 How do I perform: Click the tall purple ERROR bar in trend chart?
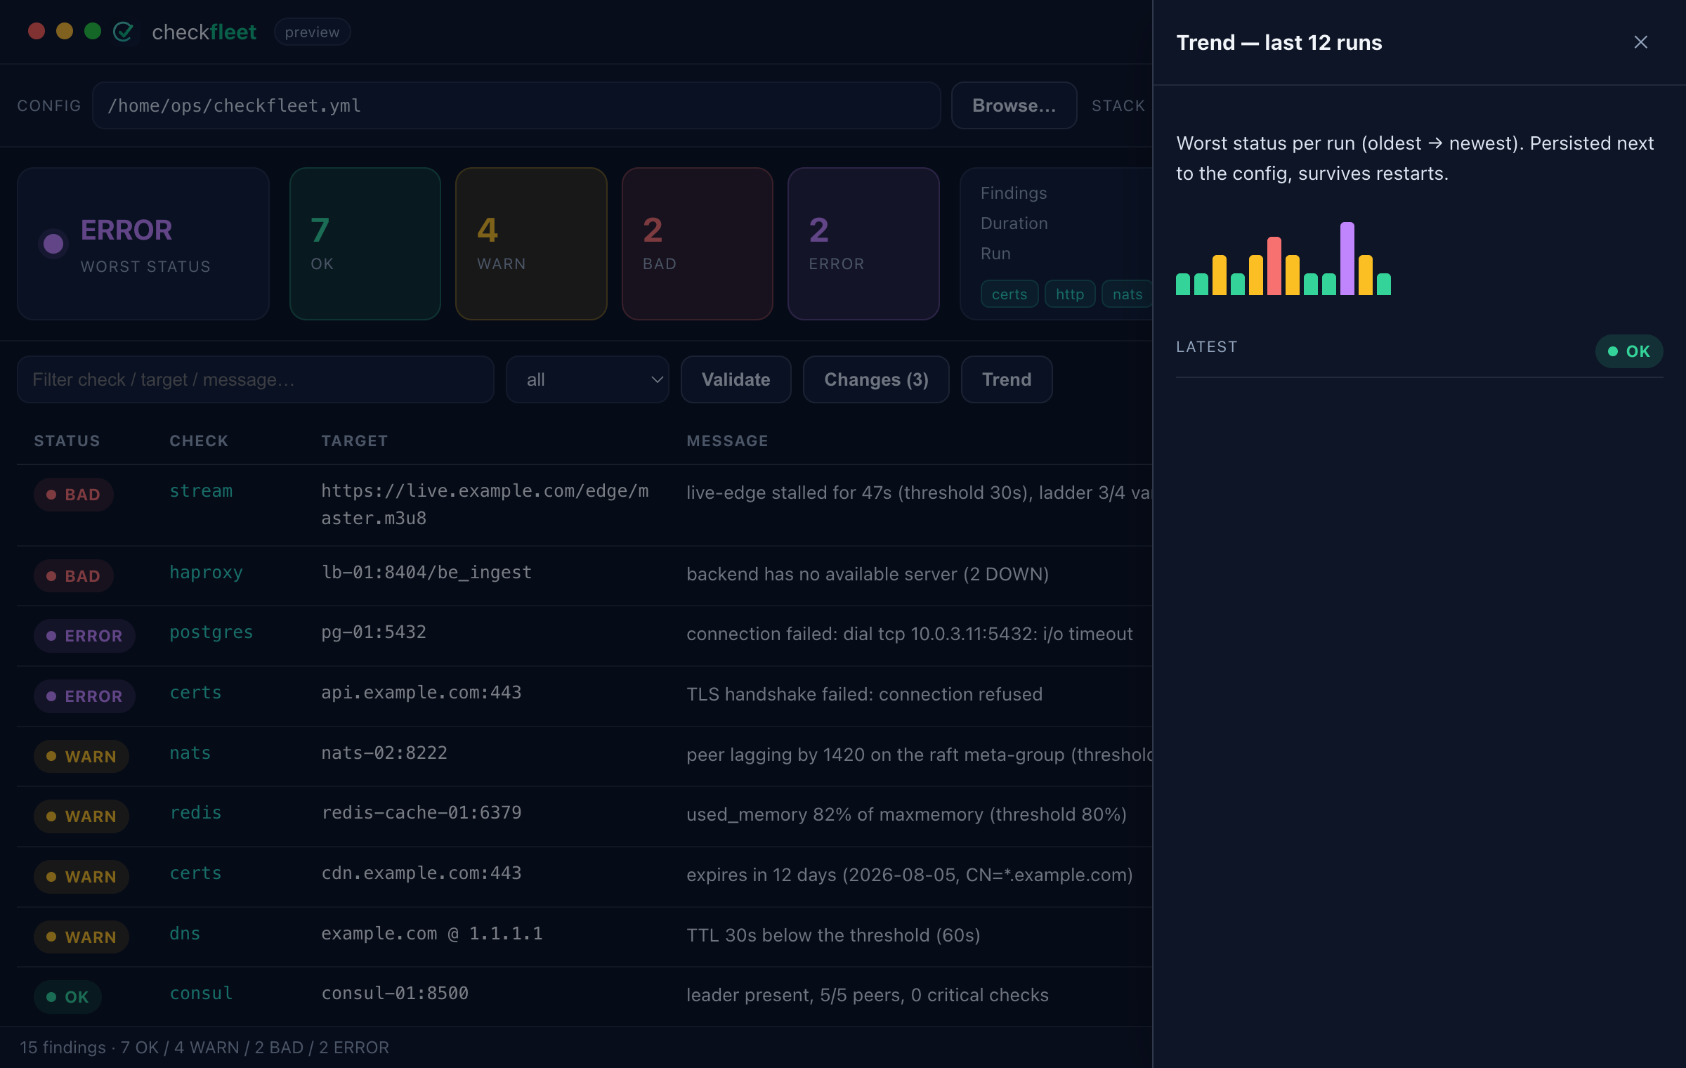[1347, 259]
